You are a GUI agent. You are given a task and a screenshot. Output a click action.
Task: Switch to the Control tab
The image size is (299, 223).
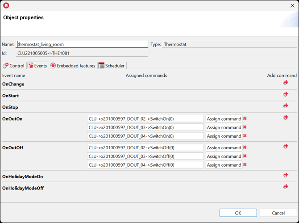[x=13, y=66]
